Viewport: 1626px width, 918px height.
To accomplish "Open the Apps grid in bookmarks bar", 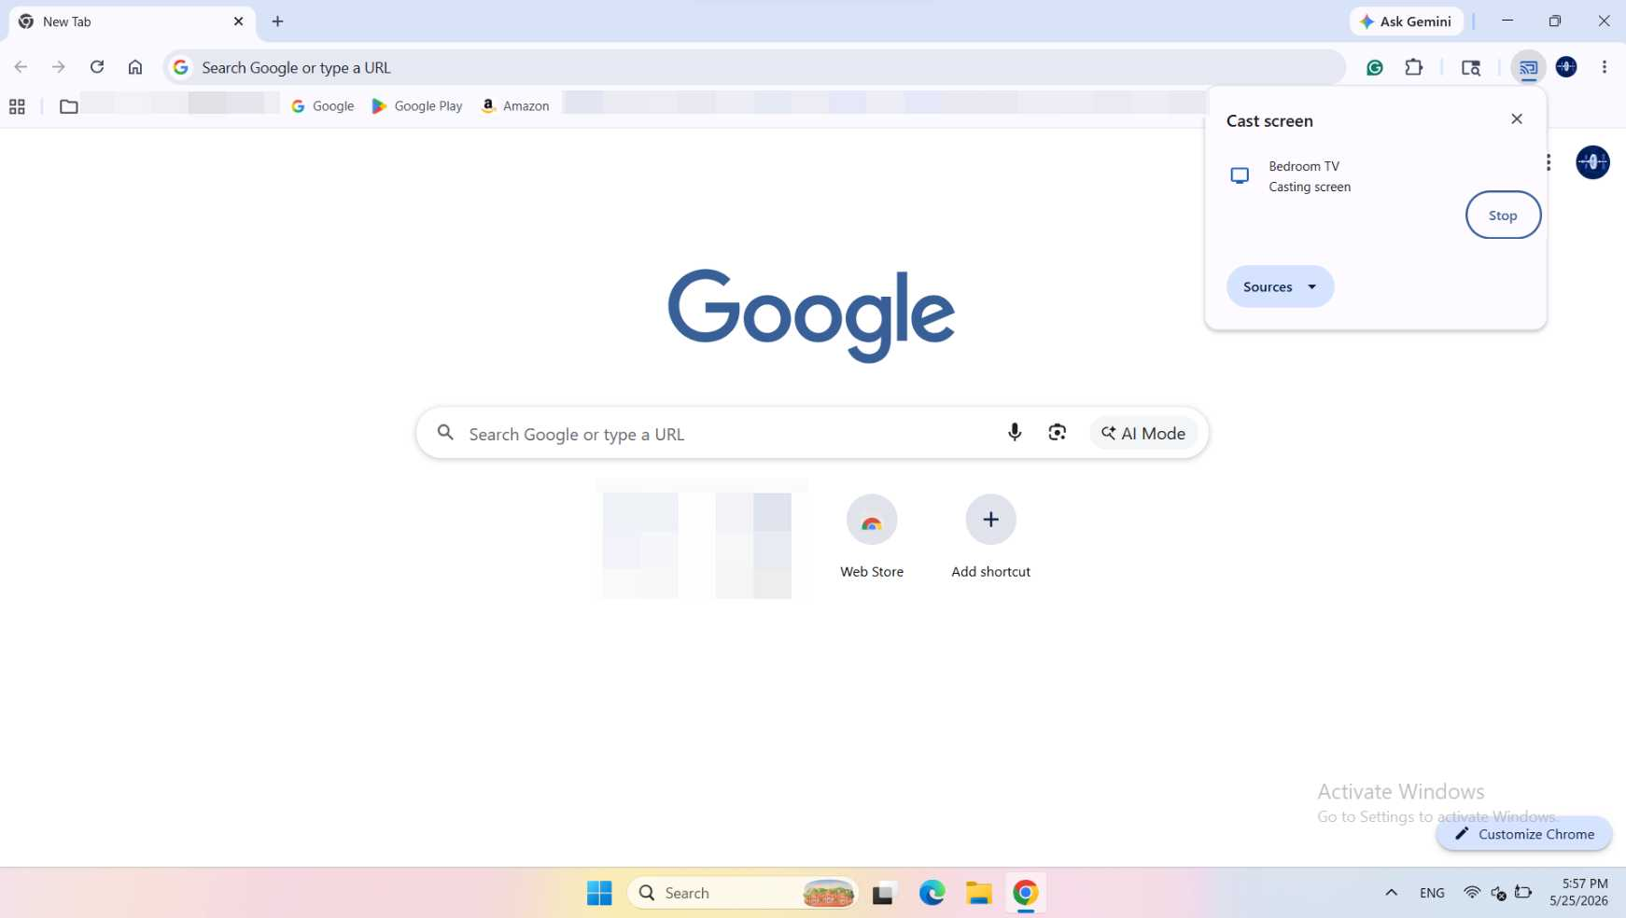I will coord(17,106).
